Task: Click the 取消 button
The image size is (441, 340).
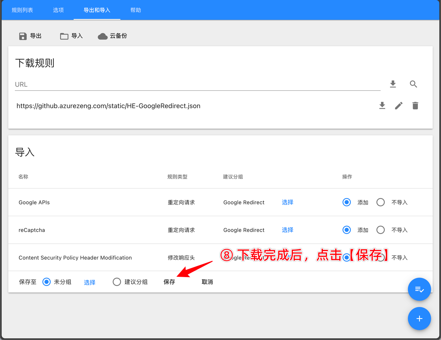Action: click(207, 282)
